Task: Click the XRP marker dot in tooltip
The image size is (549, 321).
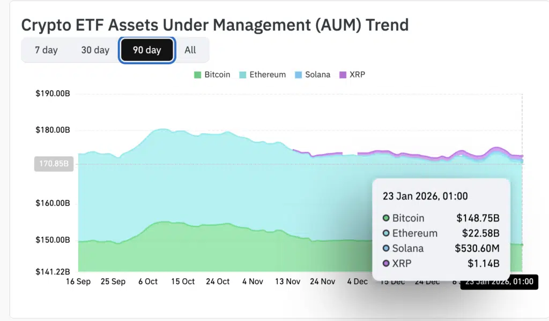Action: [386, 263]
